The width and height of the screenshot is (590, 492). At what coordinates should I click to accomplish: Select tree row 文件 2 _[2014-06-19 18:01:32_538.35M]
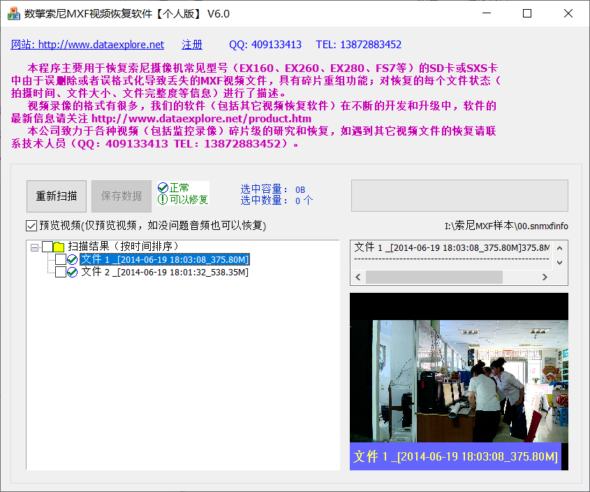(165, 272)
